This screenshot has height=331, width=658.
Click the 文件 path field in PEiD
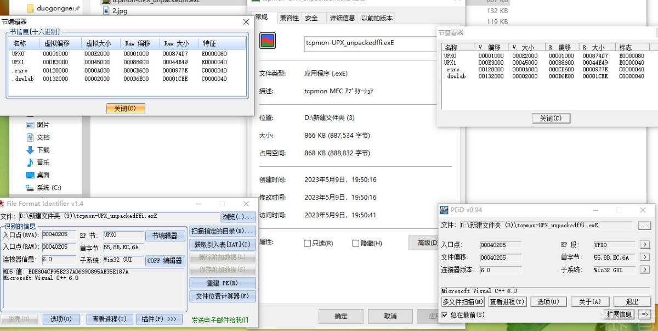[x=546, y=226]
